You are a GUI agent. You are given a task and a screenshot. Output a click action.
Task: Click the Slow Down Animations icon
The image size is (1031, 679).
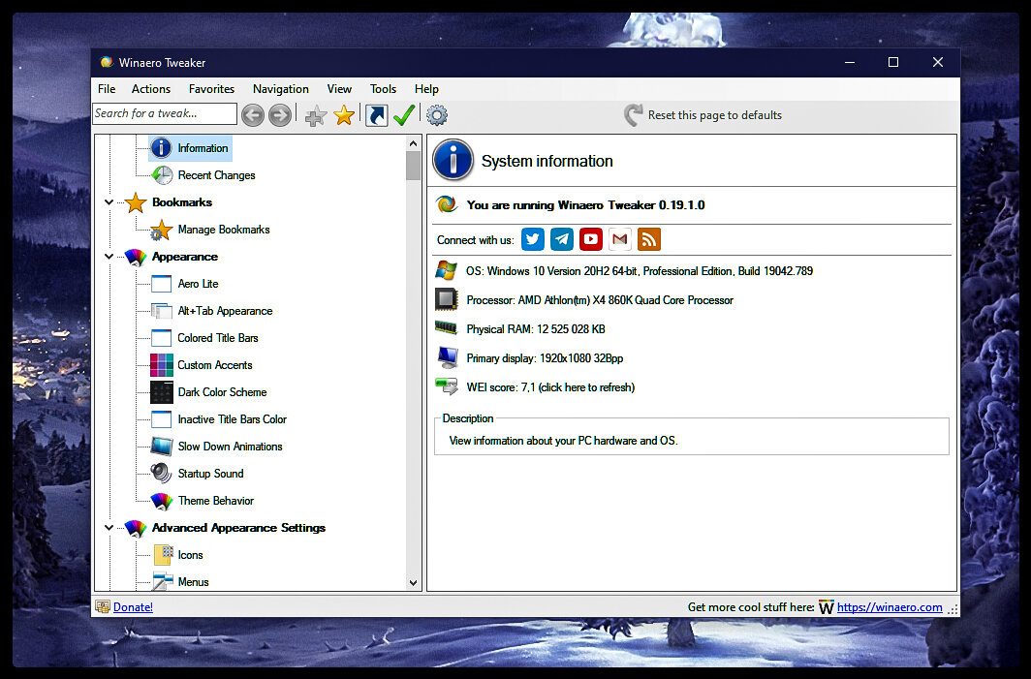pyautogui.click(x=162, y=447)
